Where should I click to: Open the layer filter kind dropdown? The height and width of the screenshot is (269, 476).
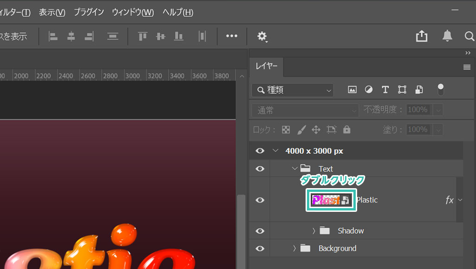click(293, 90)
